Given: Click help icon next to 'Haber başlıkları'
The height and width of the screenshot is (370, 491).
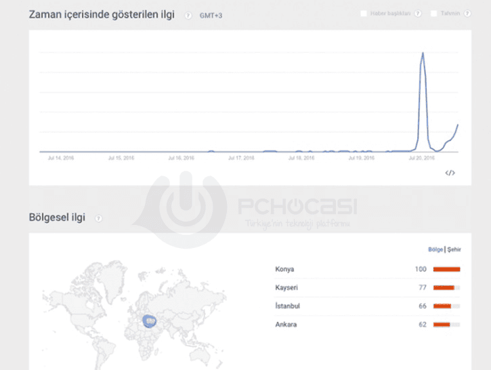Looking at the screenshot, I should (417, 14).
